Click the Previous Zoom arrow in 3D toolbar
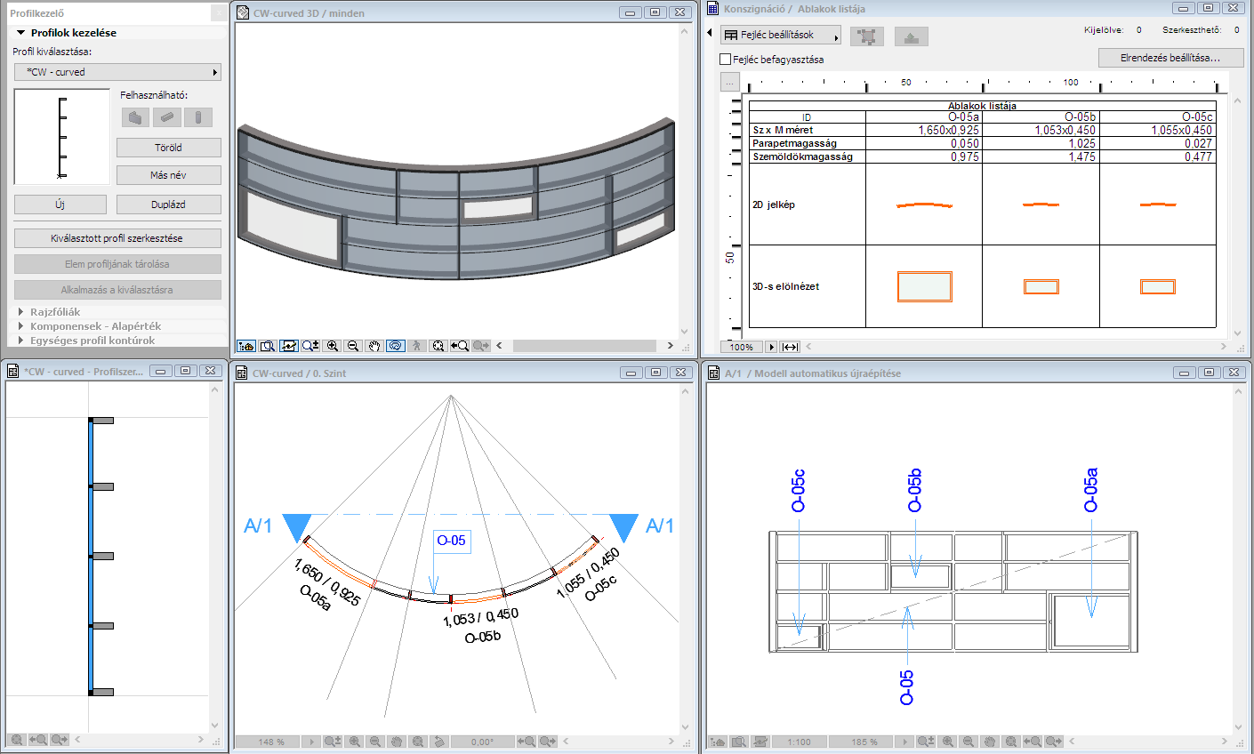This screenshot has height=754, width=1254. pyautogui.click(x=461, y=345)
